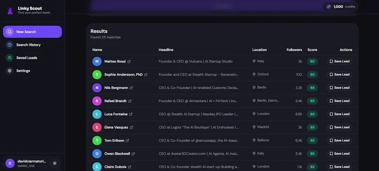Click the name Matteo Rossi

point(115,62)
